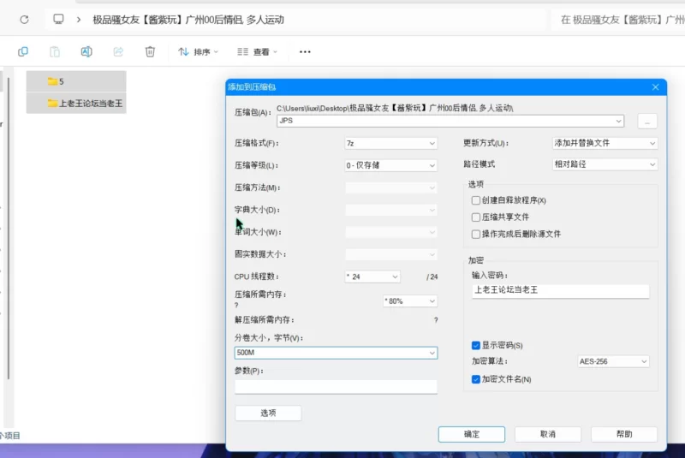
Task: Click the 选项 button
Action: click(x=268, y=413)
